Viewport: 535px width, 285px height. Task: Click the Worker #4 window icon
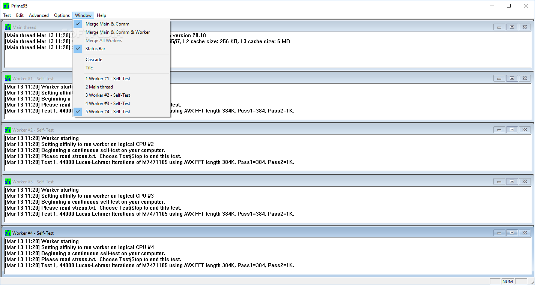(x=8, y=233)
